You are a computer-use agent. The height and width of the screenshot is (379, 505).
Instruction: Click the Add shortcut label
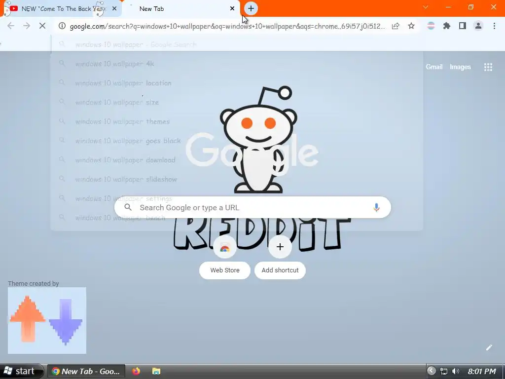click(x=280, y=270)
